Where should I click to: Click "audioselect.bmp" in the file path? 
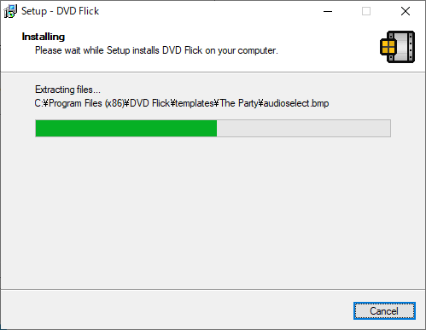[296, 103]
